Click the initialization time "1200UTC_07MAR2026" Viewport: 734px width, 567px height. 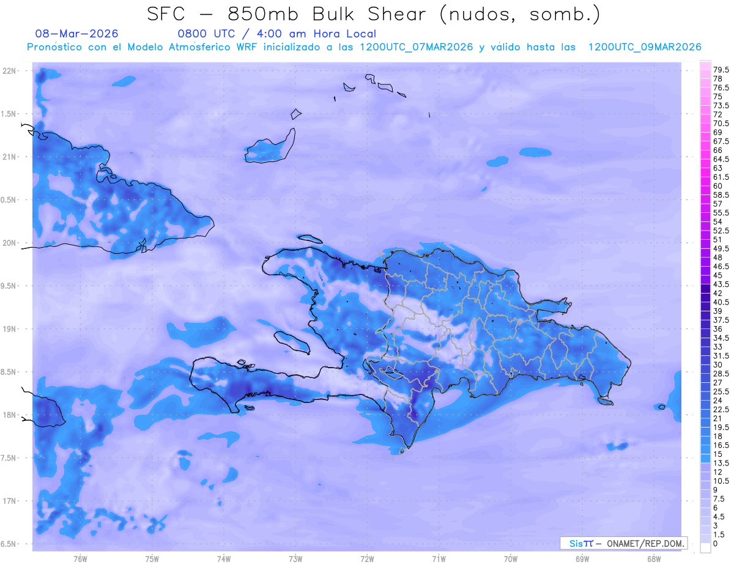point(417,47)
